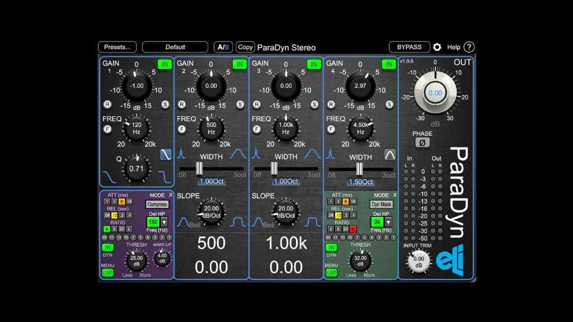
Task: Click the purple panel MAKE-UP knob
Action: pyautogui.click(x=162, y=258)
